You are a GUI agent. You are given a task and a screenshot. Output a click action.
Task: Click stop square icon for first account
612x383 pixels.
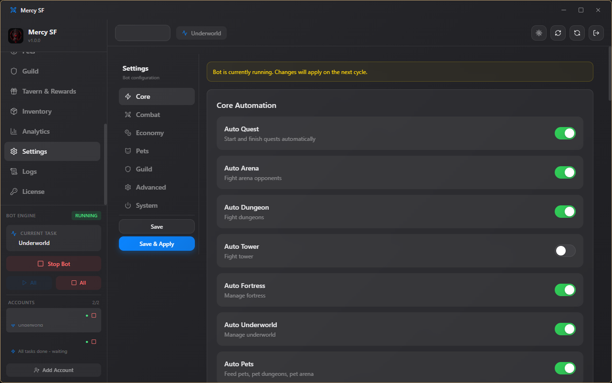click(x=94, y=315)
